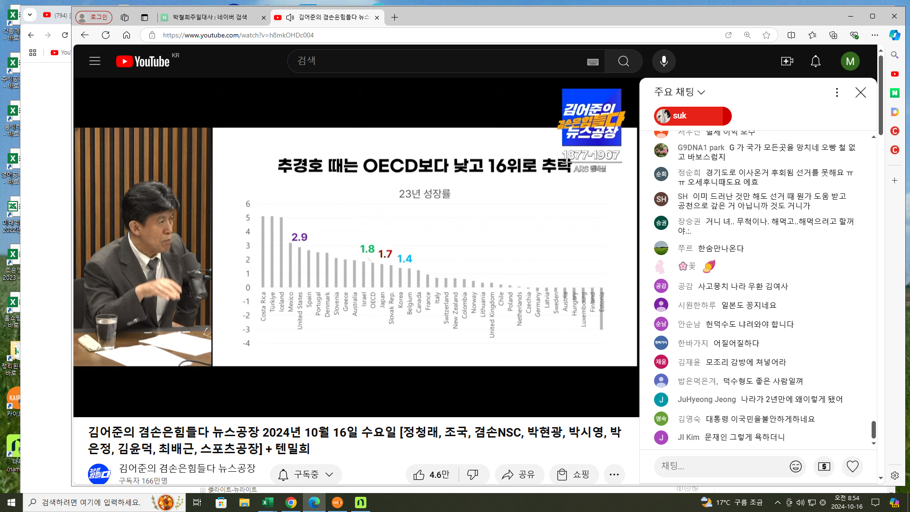Click the 공유 share button

coord(519,475)
